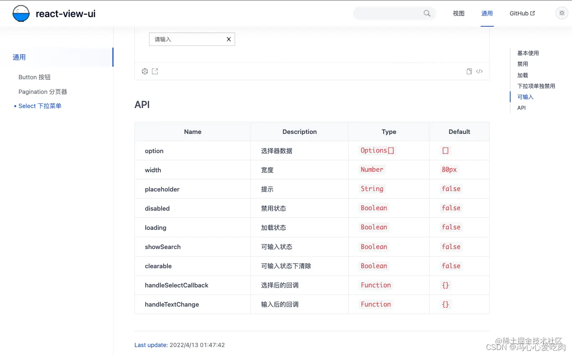Jump to API anchor in right outline
Image resolution: width=572 pixels, height=355 pixels.
point(521,108)
